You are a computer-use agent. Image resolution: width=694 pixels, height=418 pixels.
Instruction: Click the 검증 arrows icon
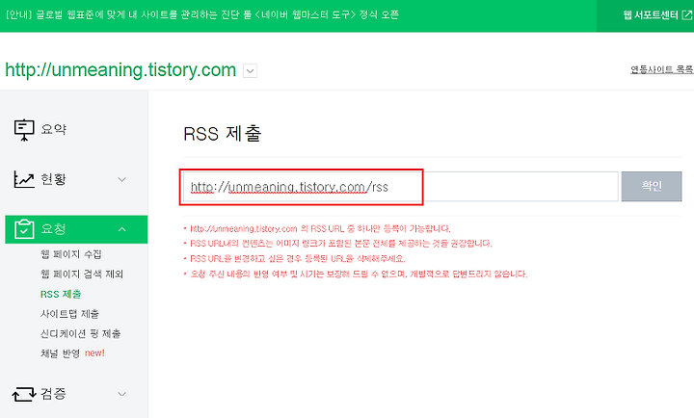[x=24, y=394]
